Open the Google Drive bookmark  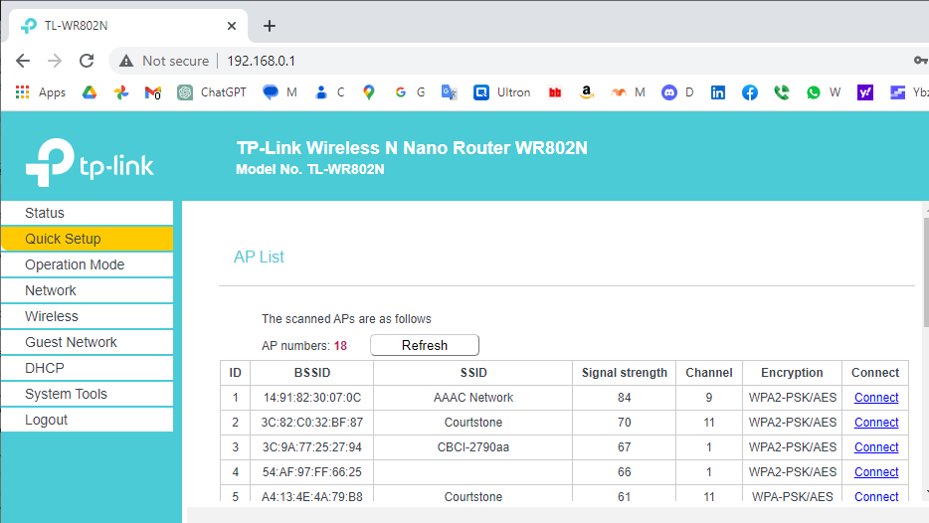[x=90, y=92]
